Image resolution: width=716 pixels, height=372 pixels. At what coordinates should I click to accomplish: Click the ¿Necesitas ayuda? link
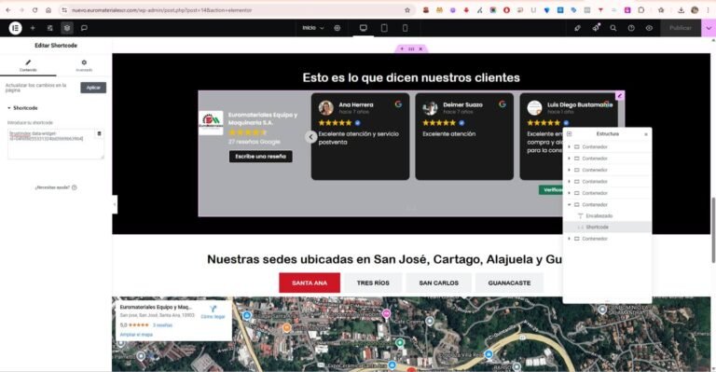pos(52,187)
